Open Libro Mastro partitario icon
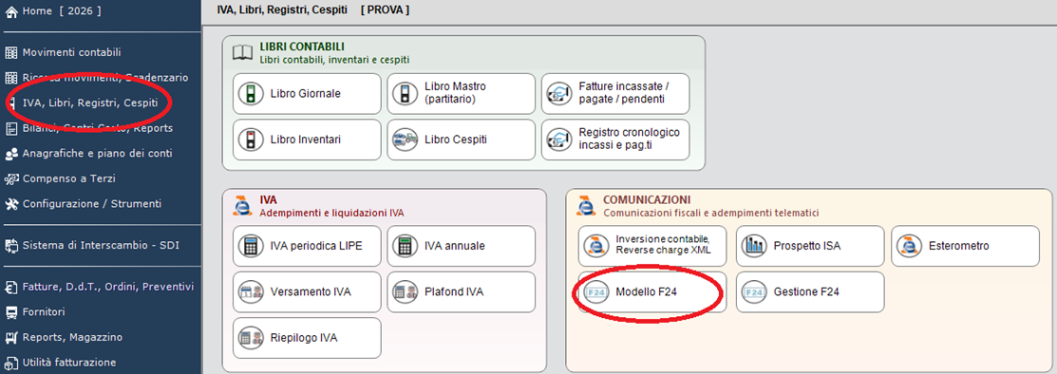Viewport: 1057px width, 374px height. tap(406, 94)
